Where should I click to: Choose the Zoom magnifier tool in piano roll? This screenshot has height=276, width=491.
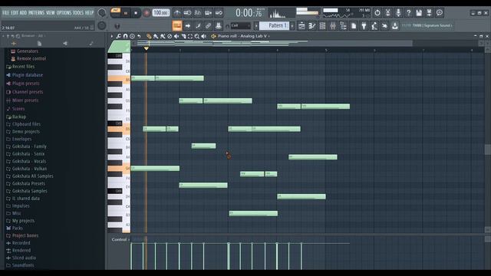coord(197,36)
